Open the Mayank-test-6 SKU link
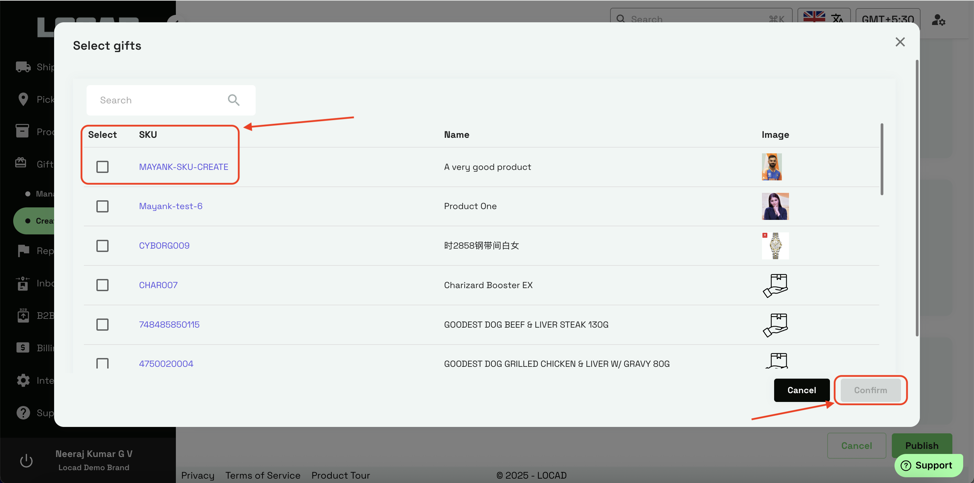 pyautogui.click(x=170, y=206)
